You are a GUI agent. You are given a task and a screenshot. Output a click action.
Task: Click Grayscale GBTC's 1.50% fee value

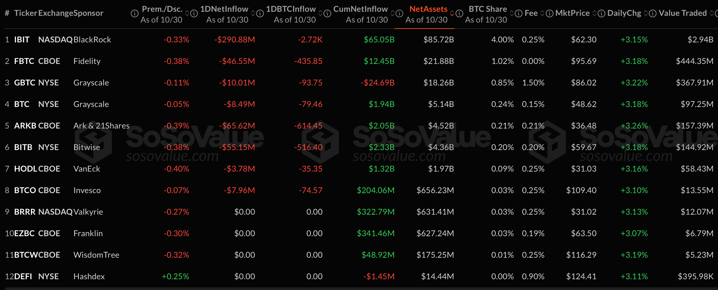[533, 83]
